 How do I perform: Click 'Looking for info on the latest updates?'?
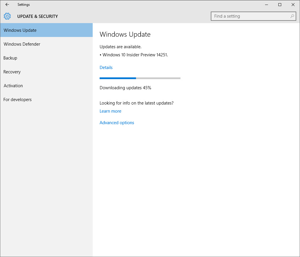tap(136, 103)
